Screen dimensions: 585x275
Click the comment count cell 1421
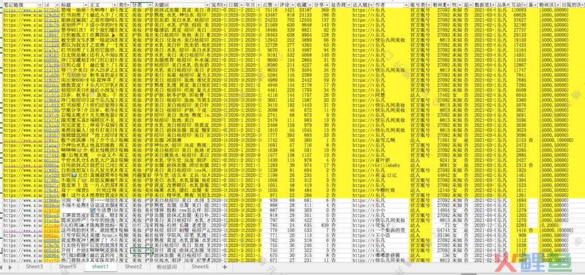coord(288,10)
